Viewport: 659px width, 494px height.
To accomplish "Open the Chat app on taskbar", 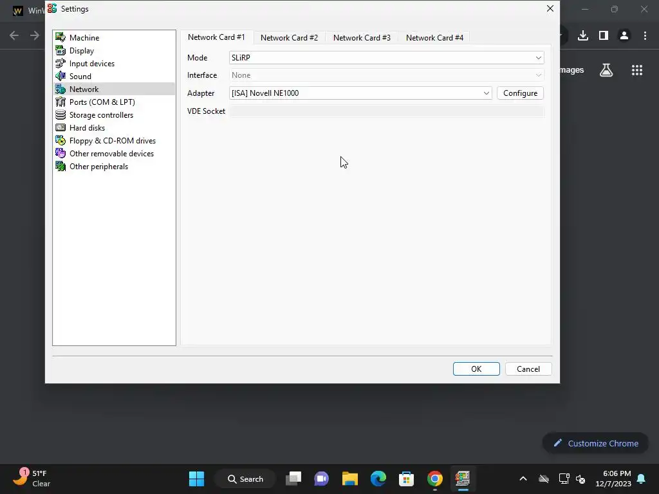I will pyautogui.click(x=322, y=479).
